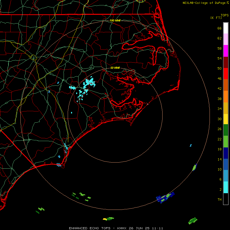Click the [K FT] units label

click(x=216, y=18)
